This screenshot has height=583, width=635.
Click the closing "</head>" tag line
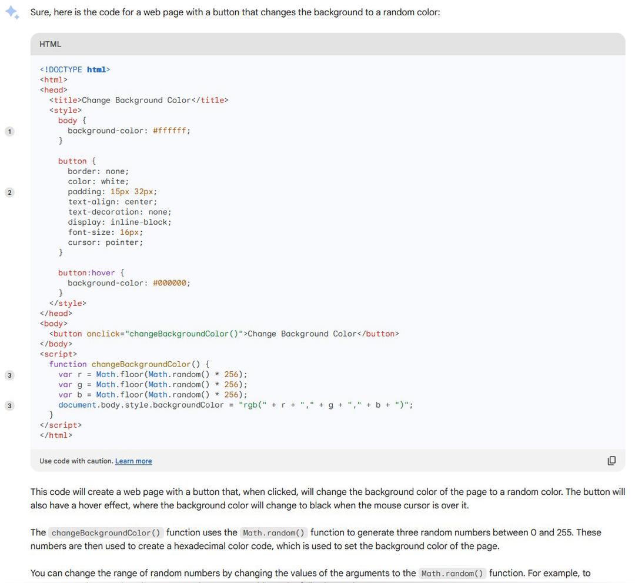[56, 313]
